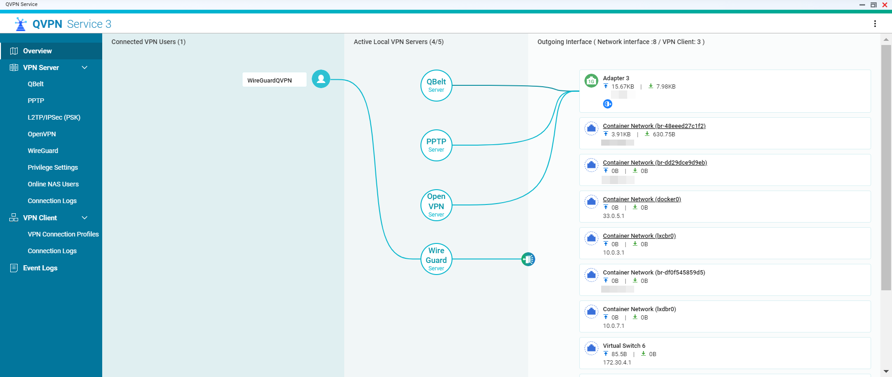The width and height of the screenshot is (892, 377).
Task: Open WireGuard server settings in sidebar
Action: (x=43, y=151)
